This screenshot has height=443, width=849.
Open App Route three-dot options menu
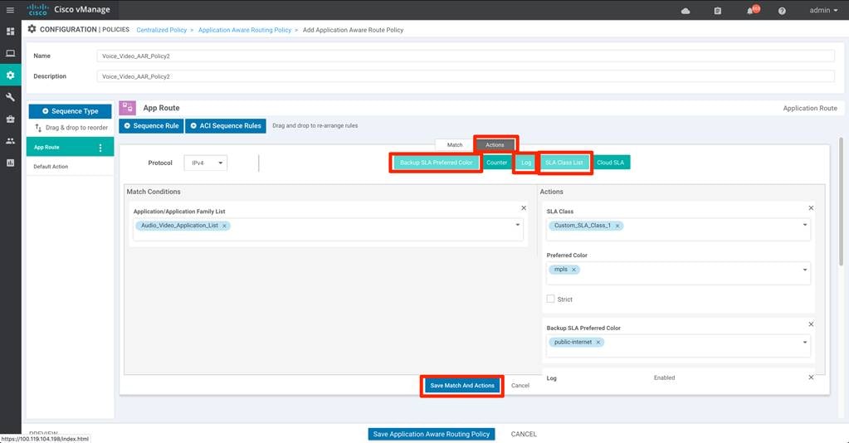tap(100, 148)
